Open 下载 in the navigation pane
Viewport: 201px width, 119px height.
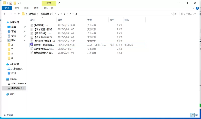point(13,32)
